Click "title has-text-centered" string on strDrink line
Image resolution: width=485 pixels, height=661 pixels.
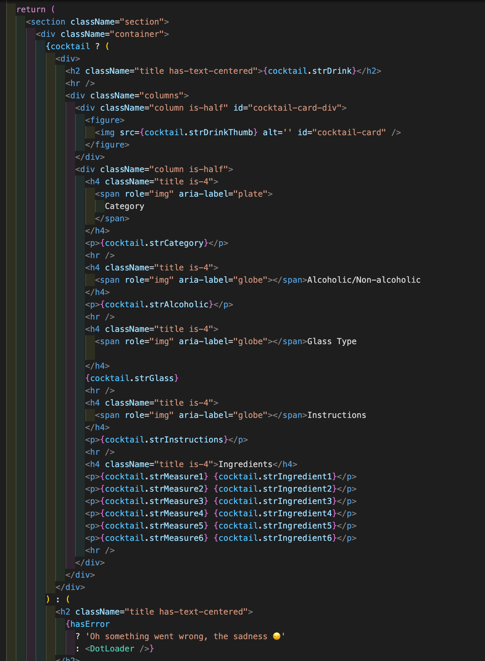pos(196,71)
